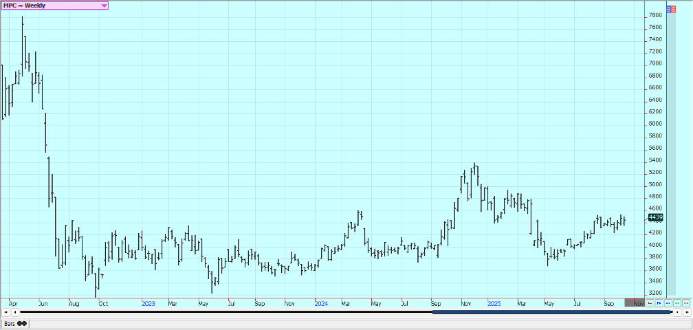Click the 4439 current price label
This screenshot has height=330, width=693.
coord(655,218)
